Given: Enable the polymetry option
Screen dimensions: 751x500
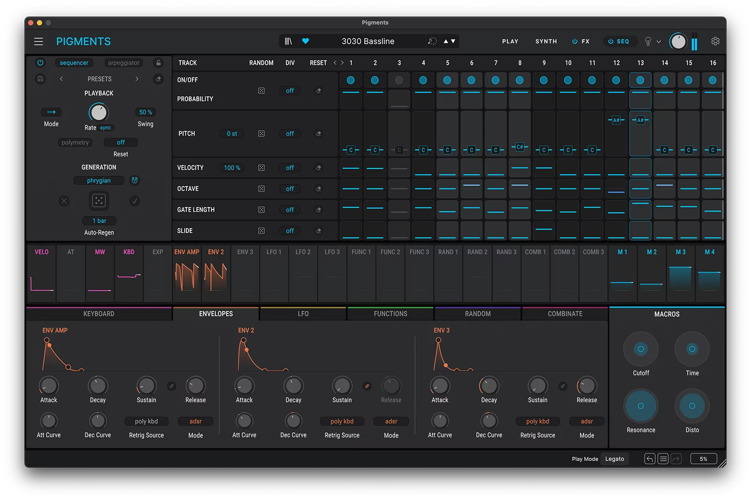Looking at the screenshot, I should 75,142.
